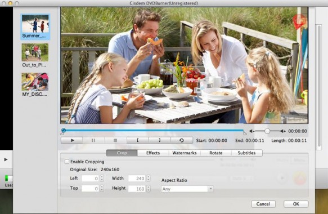Stop the video preview
Image resolution: width=328 pixels, height=214 pixels.
coord(115,140)
